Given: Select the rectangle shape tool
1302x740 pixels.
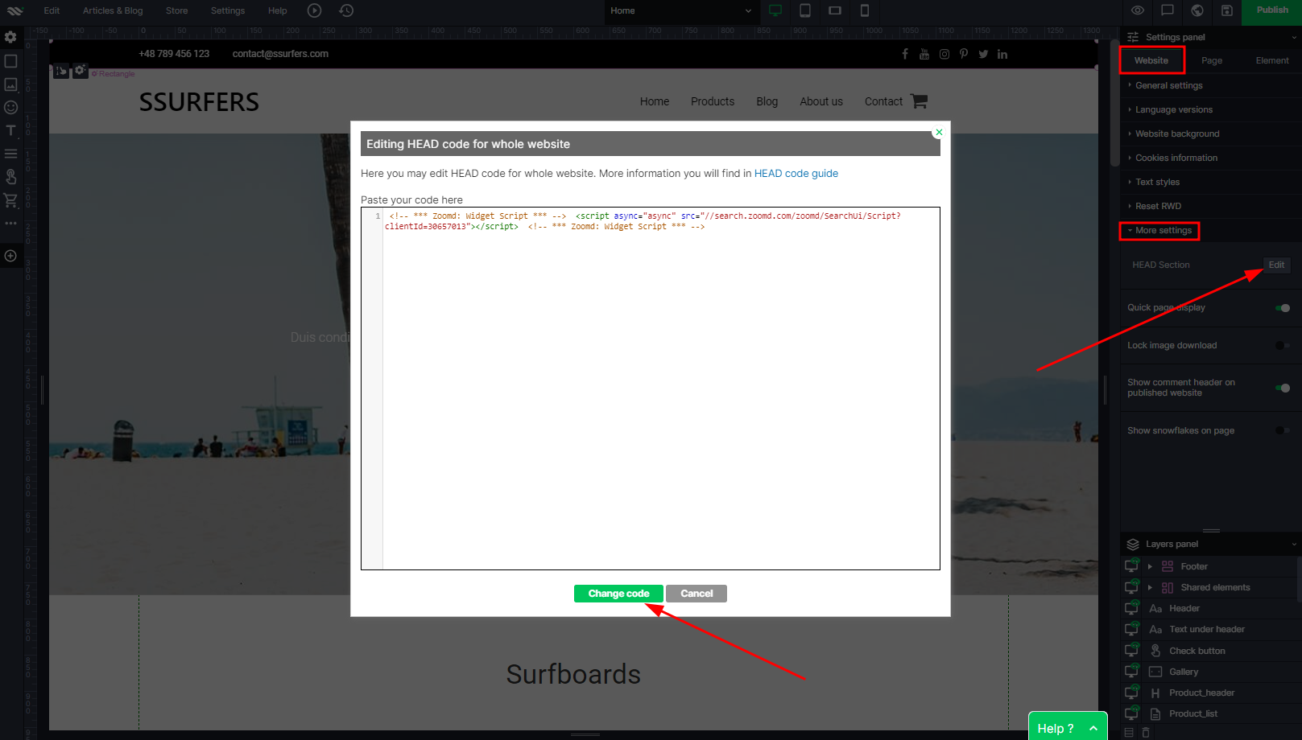Looking at the screenshot, I should (x=10, y=61).
